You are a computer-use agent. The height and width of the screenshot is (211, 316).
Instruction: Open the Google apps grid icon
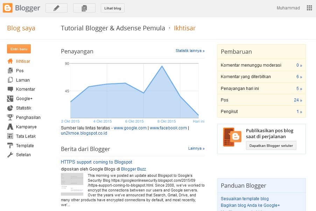tap(309, 8)
